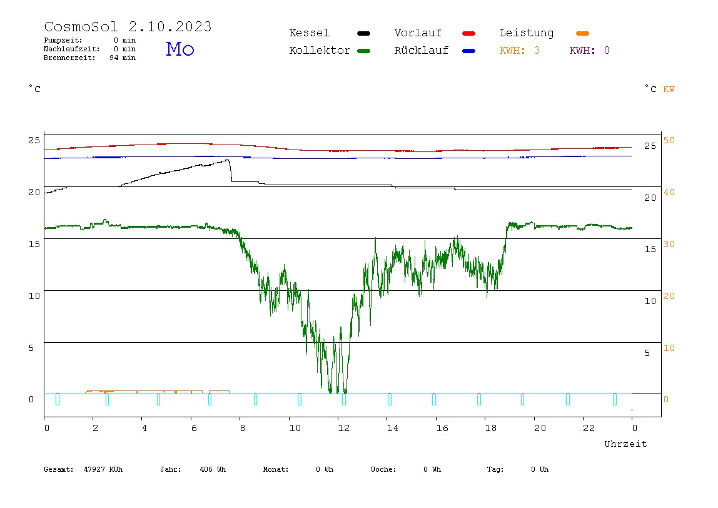The width and height of the screenshot is (718, 508).
Task: Click hour label "8" on the time axis
Action: 243,429
